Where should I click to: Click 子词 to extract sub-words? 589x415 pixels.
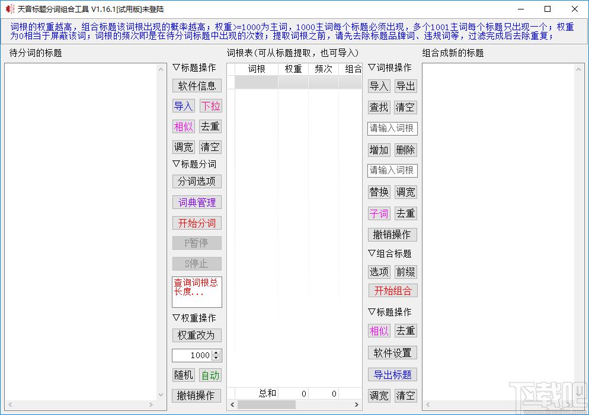(x=379, y=213)
